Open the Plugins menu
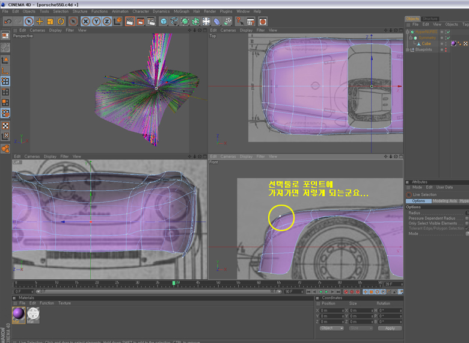 [x=226, y=11]
